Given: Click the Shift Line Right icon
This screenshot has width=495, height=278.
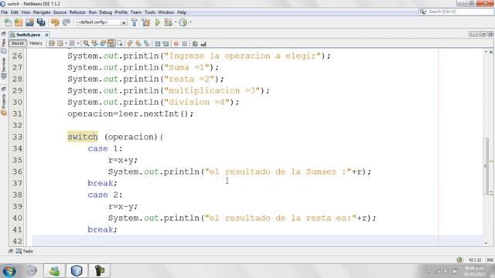Looking at the screenshot, I should pos(166,43).
